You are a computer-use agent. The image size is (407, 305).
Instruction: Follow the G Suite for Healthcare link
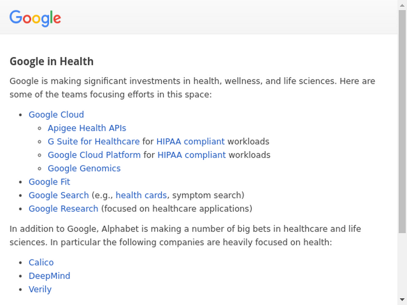click(94, 142)
